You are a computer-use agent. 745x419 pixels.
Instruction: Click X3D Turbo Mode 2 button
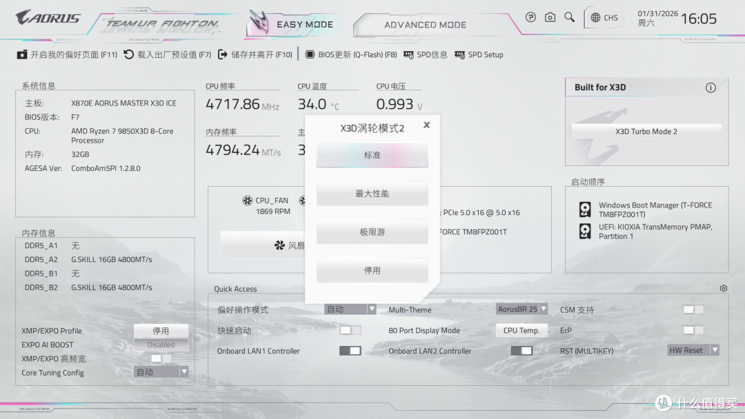coord(646,132)
